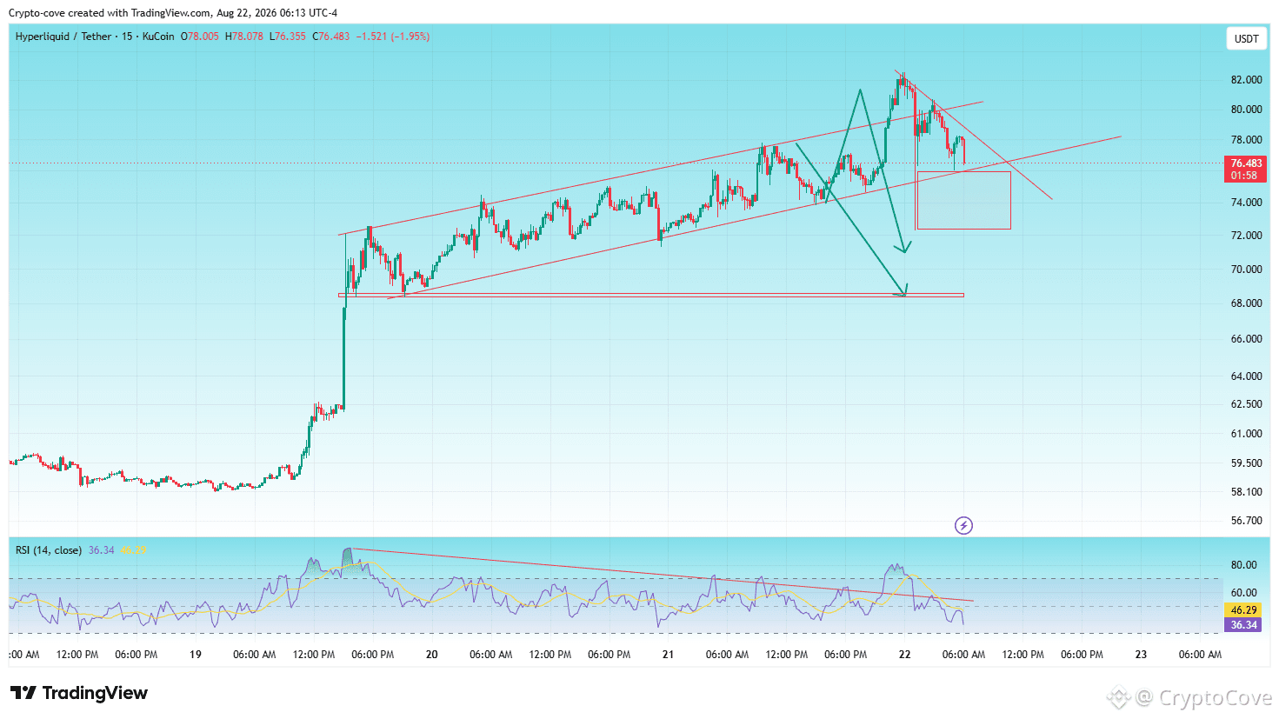Click the 01:58 bar countdown timer
Screen dimensions: 1279x719
[x=1246, y=176]
